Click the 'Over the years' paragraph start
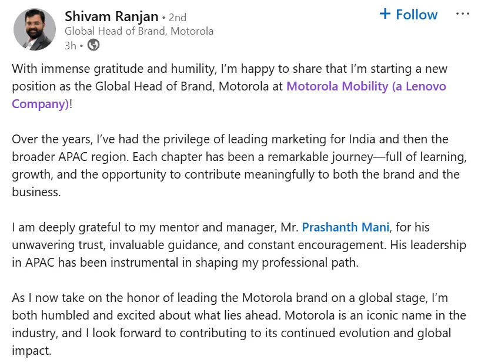The height and width of the screenshot is (363, 481). (x=51, y=139)
